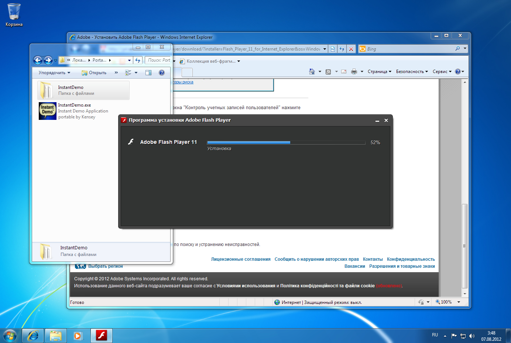Viewport: 511px width, 343px height.
Task: Click the IE page vertical scrollbar thumb
Action: (465, 246)
